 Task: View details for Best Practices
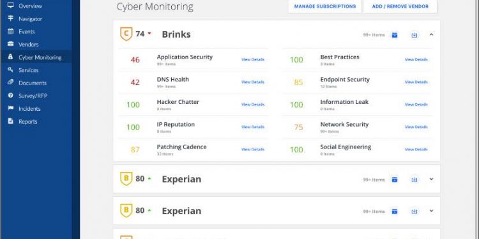[x=416, y=60]
